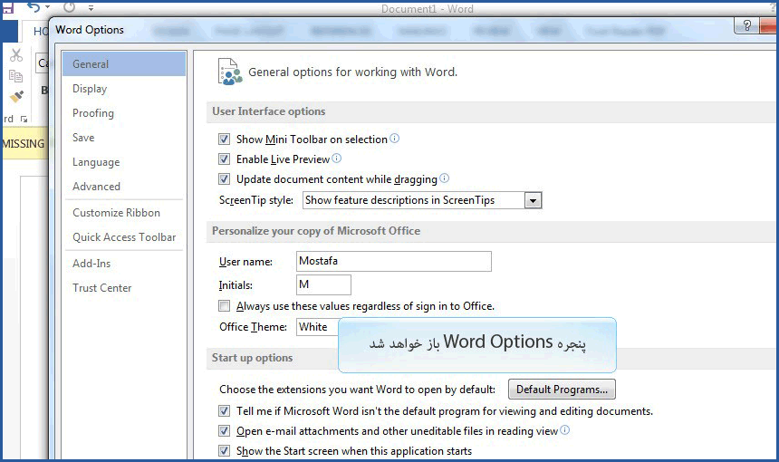
Task: Click info icon next to Show Mini Toolbar
Action: [x=394, y=138]
